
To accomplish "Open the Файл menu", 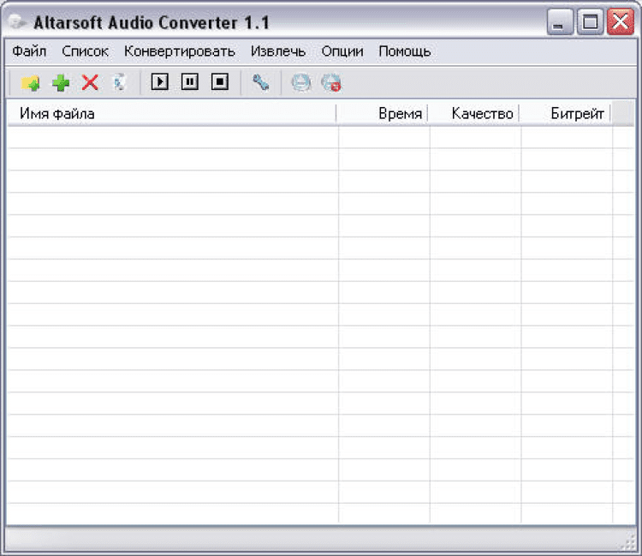I will point(29,51).
